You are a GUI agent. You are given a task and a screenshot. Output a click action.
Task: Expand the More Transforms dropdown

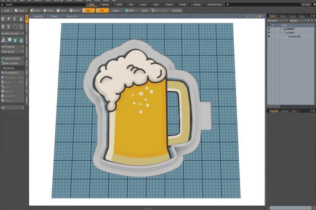tap(12, 47)
